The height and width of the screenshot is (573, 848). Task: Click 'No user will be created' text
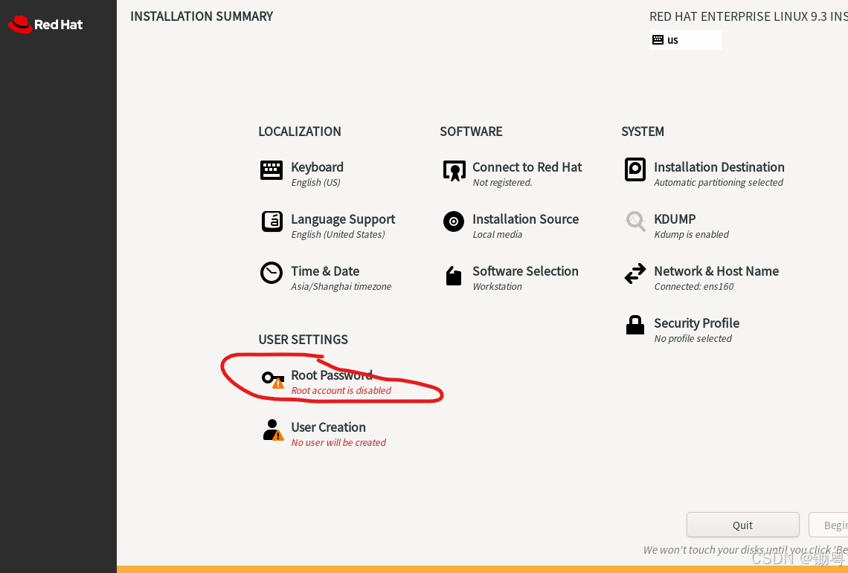[x=338, y=442]
